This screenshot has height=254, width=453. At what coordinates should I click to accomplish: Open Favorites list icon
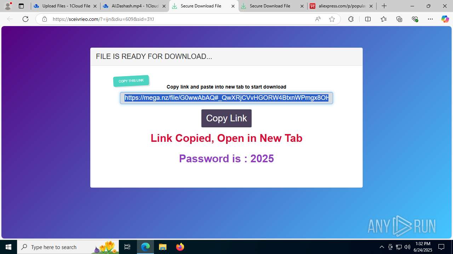point(384,19)
